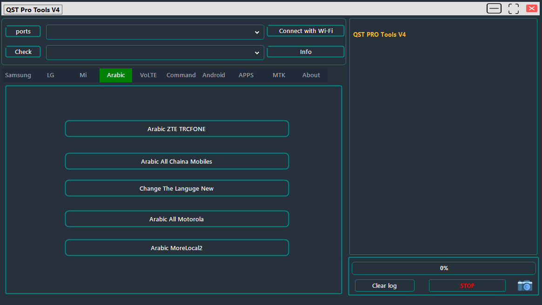Open device Info
542x305 pixels.
[306, 52]
